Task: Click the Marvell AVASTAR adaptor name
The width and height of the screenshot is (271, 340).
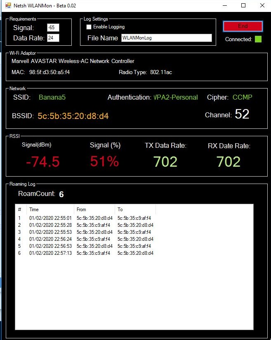Action: tap(73, 61)
